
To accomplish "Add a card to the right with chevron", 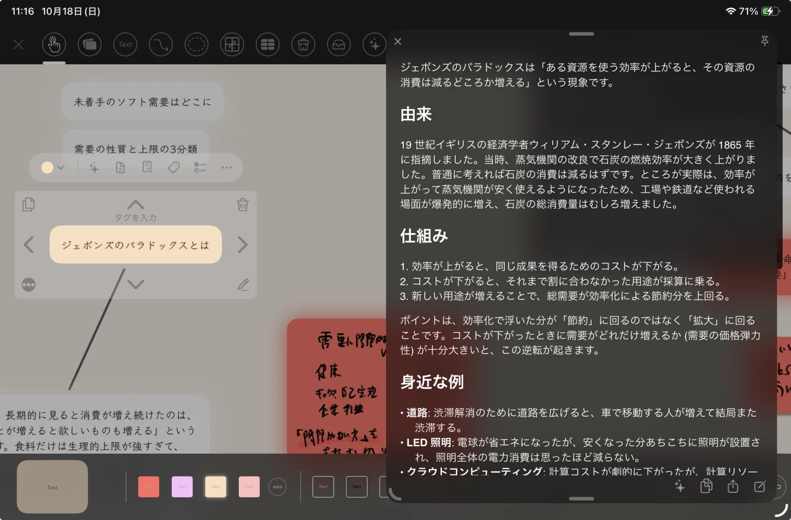I will point(242,244).
